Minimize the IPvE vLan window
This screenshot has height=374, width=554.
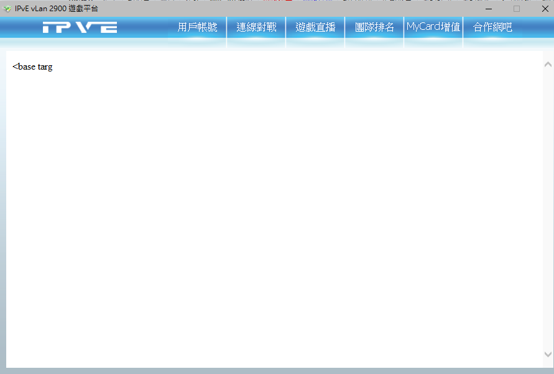[x=489, y=9]
